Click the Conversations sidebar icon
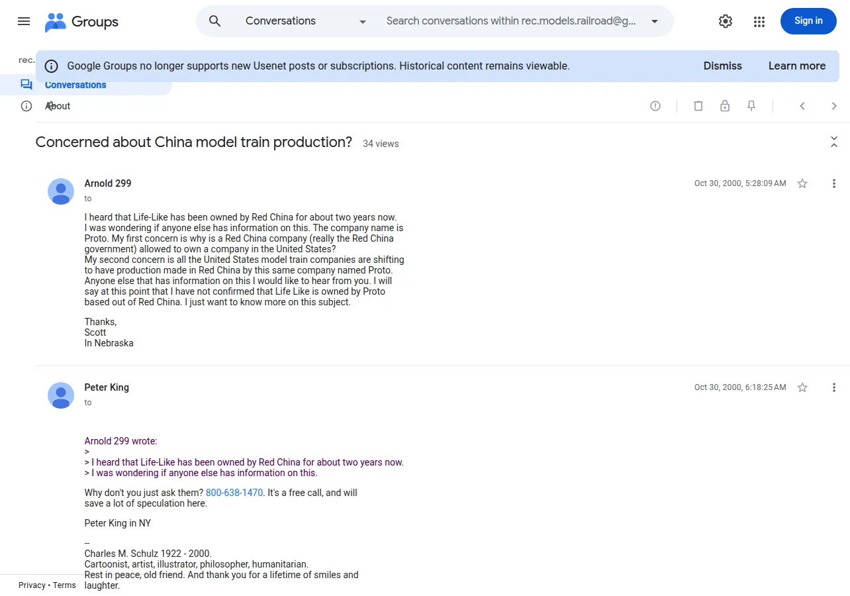The image size is (850, 596). point(26,85)
